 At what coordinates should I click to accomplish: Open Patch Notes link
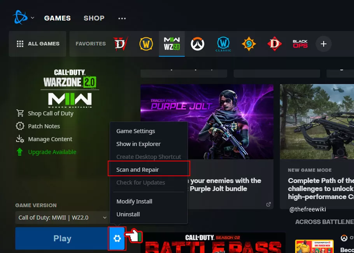[44, 126]
